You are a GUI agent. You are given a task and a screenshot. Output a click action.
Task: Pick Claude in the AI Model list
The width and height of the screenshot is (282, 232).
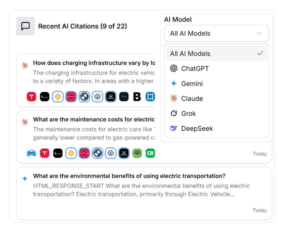click(192, 99)
